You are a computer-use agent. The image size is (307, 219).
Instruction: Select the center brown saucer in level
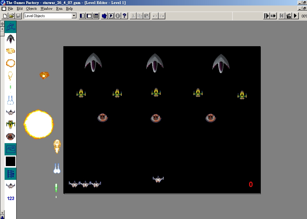pos(156,118)
